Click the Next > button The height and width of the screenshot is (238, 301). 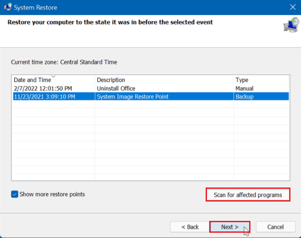[x=230, y=227]
